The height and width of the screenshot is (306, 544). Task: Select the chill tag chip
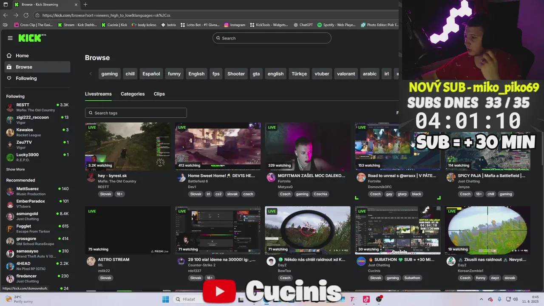click(130, 74)
